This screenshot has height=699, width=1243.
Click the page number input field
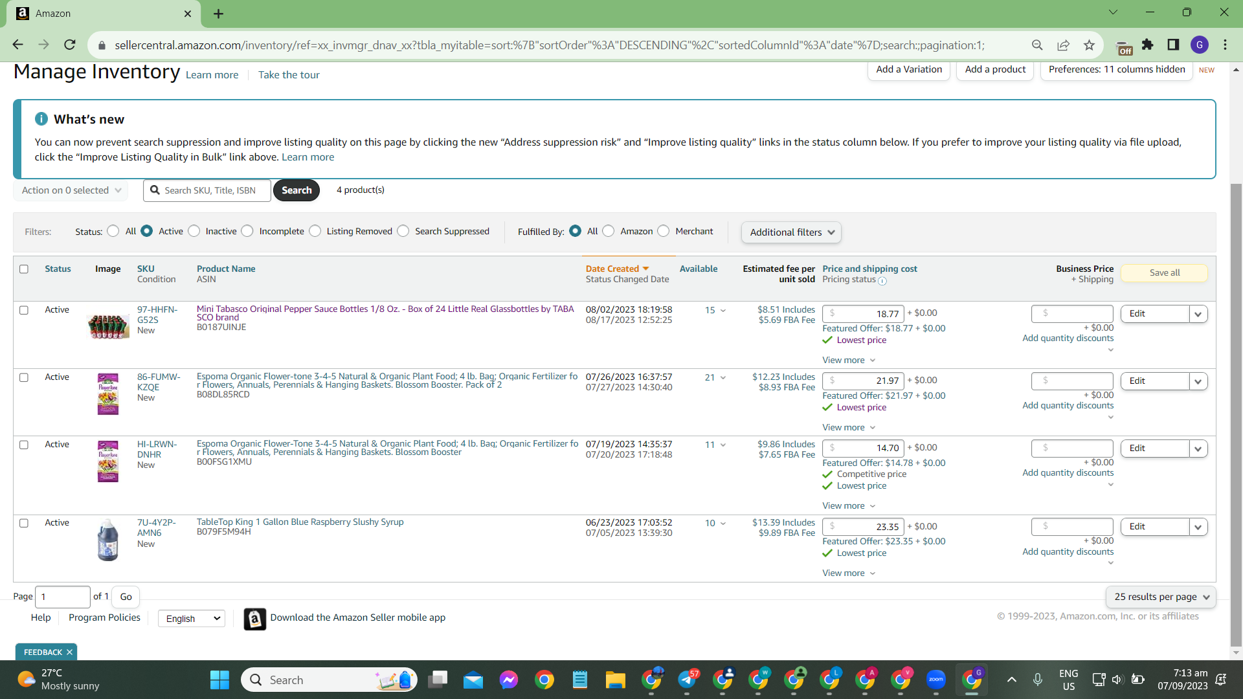pyautogui.click(x=63, y=597)
